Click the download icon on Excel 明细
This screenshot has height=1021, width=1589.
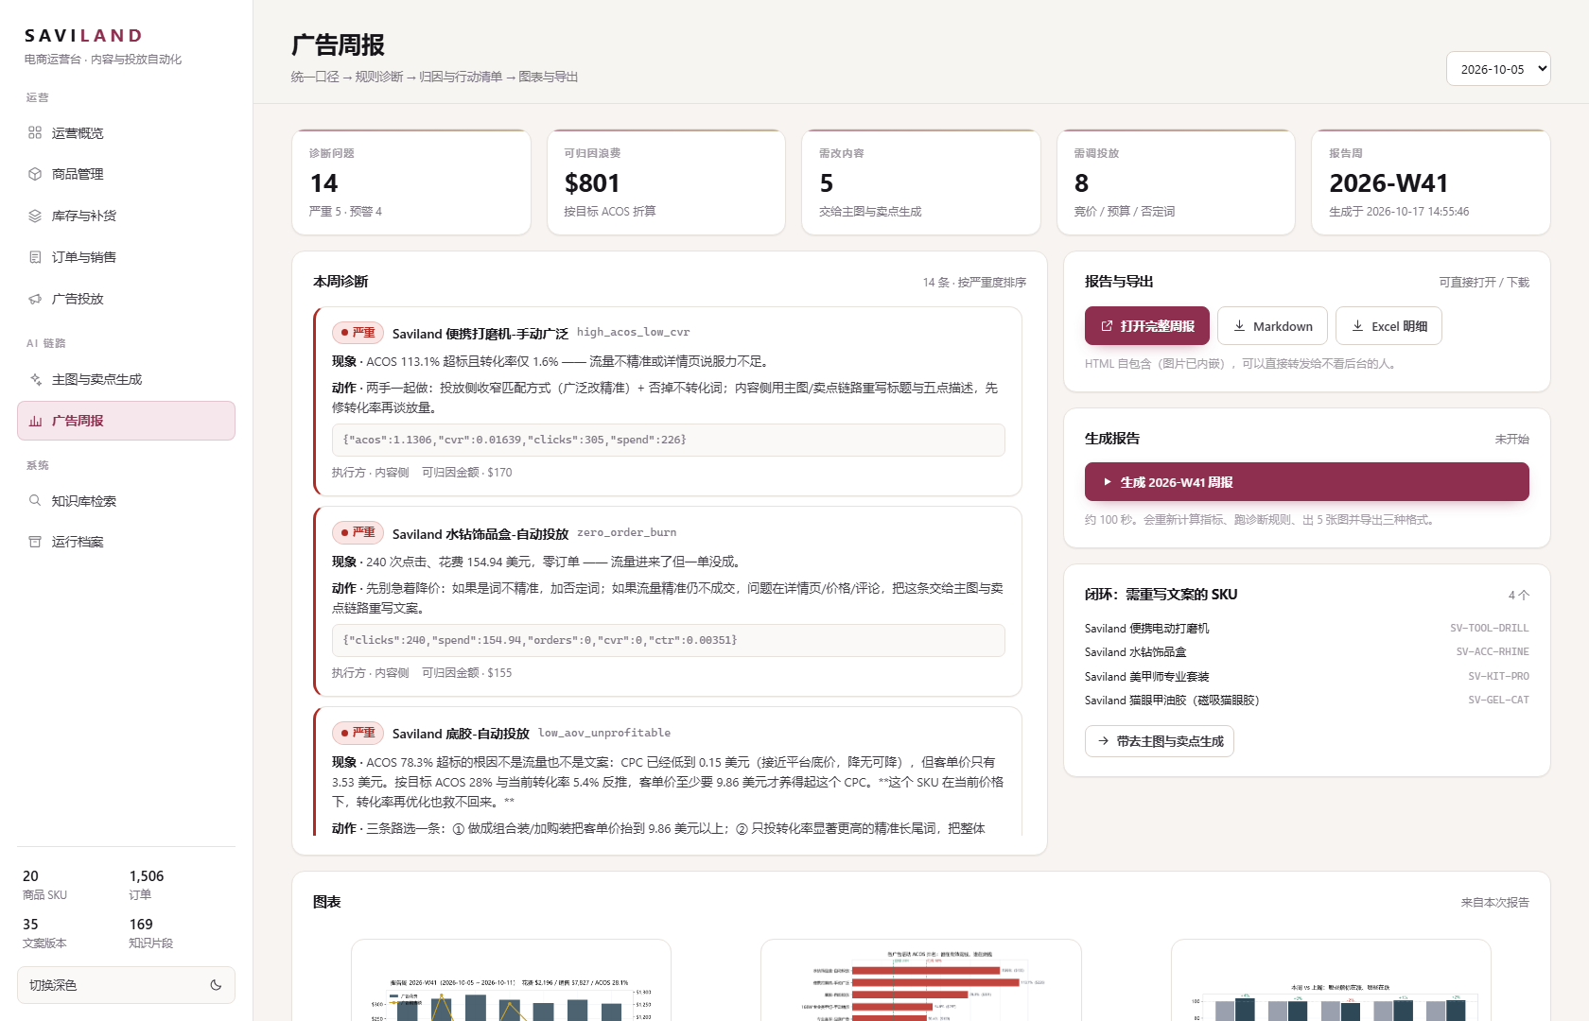click(x=1357, y=326)
